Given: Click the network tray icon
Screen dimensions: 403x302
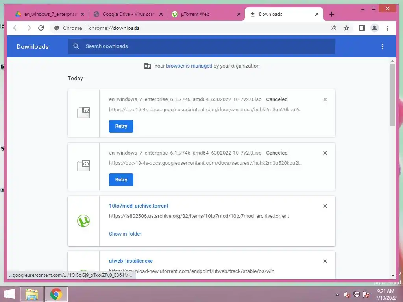Looking at the screenshot, I should tap(357, 295).
